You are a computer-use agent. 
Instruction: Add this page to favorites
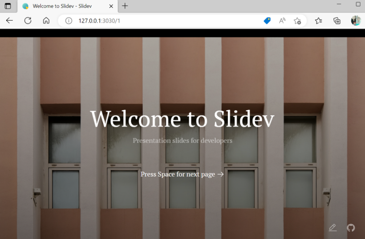coord(297,21)
